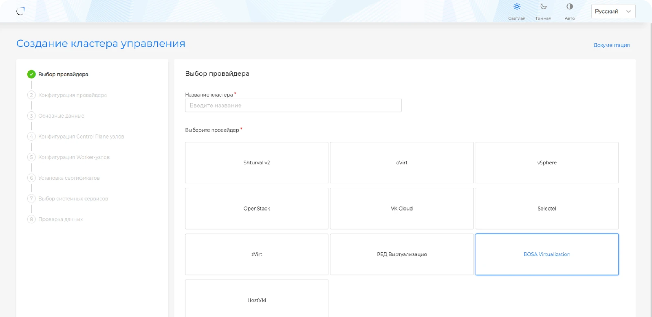Click the Выберите провайдер label
The height and width of the screenshot is (317, 652).
(x=212, y=130)
